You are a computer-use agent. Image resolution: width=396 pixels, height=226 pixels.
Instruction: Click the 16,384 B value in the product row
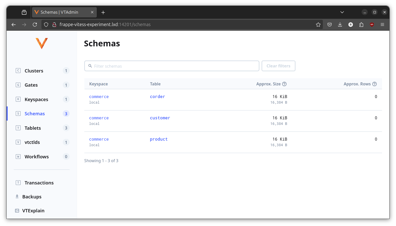pyautogui.click(x=279, y=145)
